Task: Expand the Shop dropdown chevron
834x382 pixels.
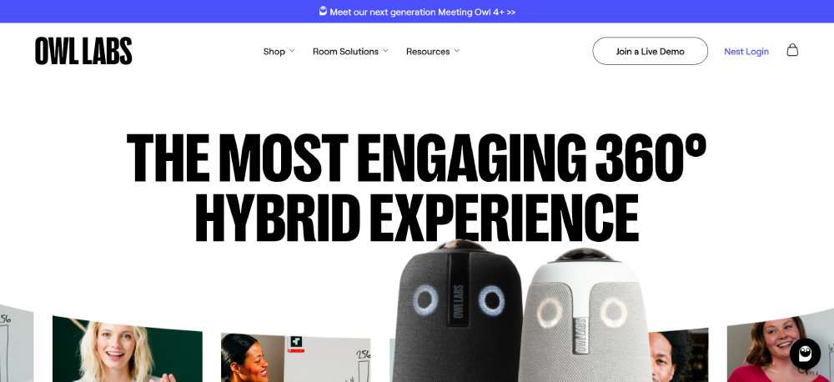Action: [292, 51]
